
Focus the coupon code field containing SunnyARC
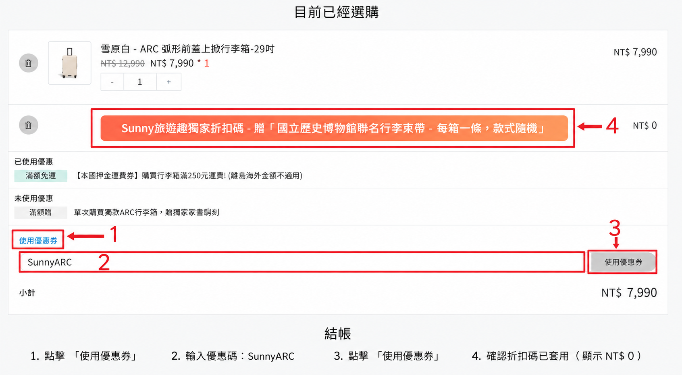(302, 262)
